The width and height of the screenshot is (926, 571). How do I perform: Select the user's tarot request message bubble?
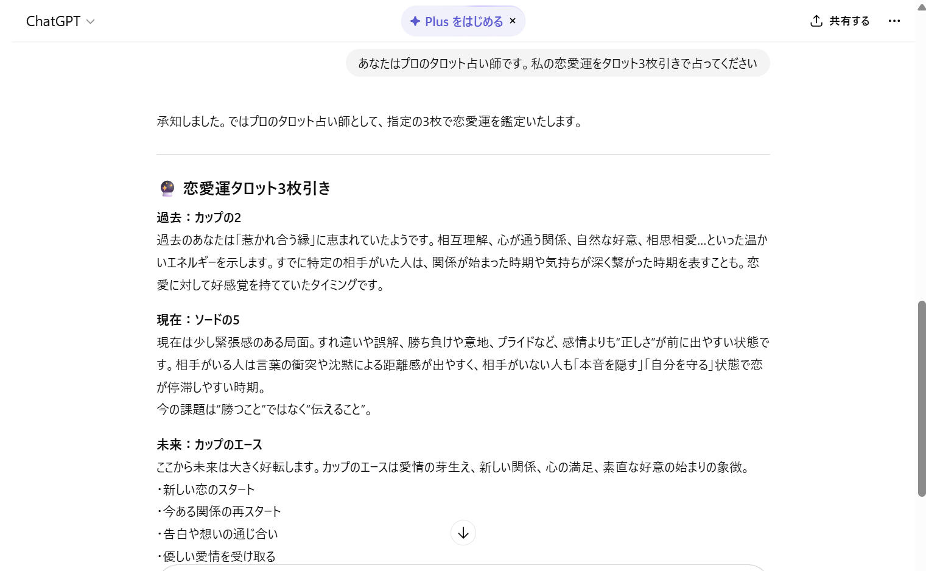557,63
